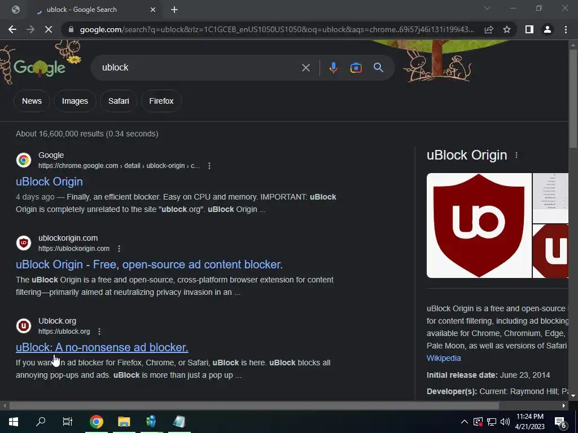Open more options for the ublock.org result
The width and height of the screenshot is (578, 433).
pyautogui.click(x=99, y=332)
